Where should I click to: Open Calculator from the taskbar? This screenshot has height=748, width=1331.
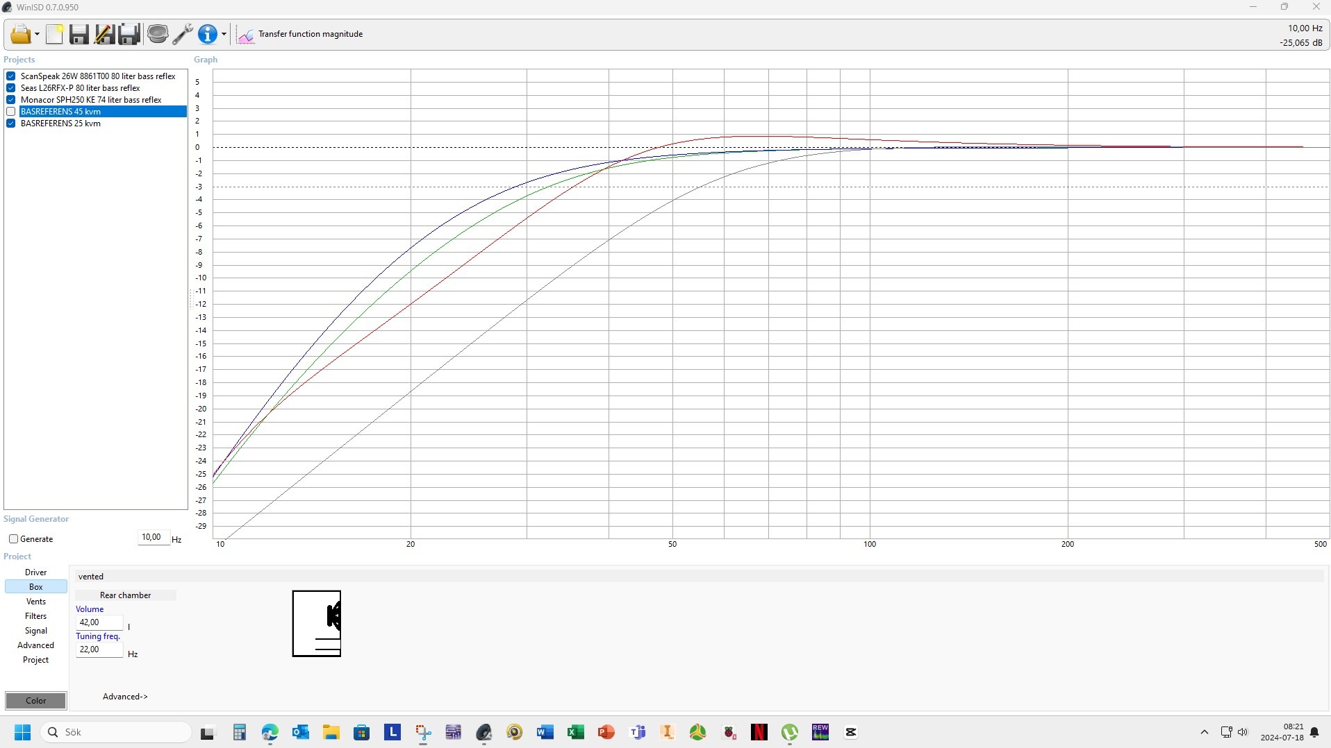click(240, 732)
